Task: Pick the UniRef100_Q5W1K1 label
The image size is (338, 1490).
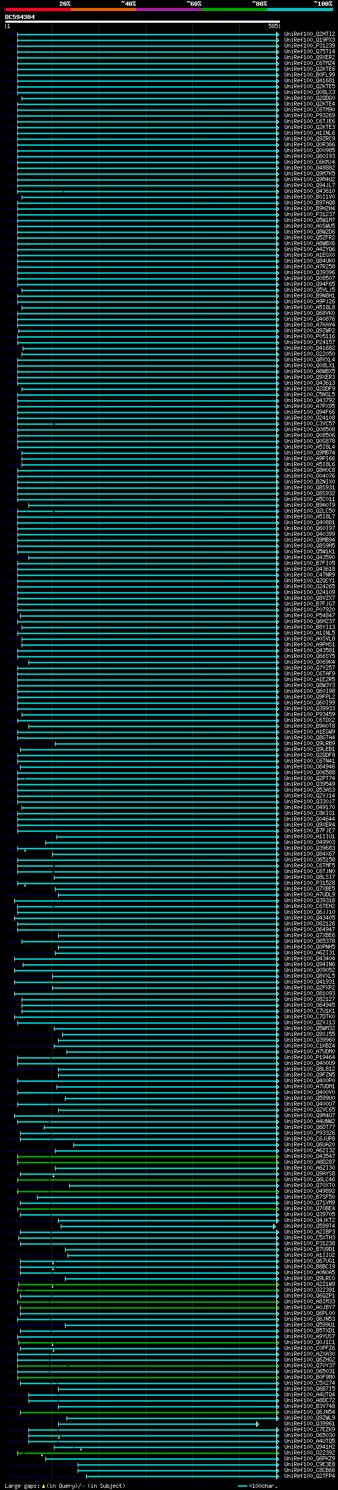Action: [309, 551]
